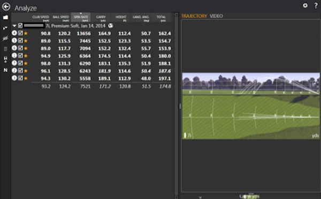The height and width of the screenshot is (199, 321).
Task: Click the average club speed 93.2
Action: (x=46, y=86)
